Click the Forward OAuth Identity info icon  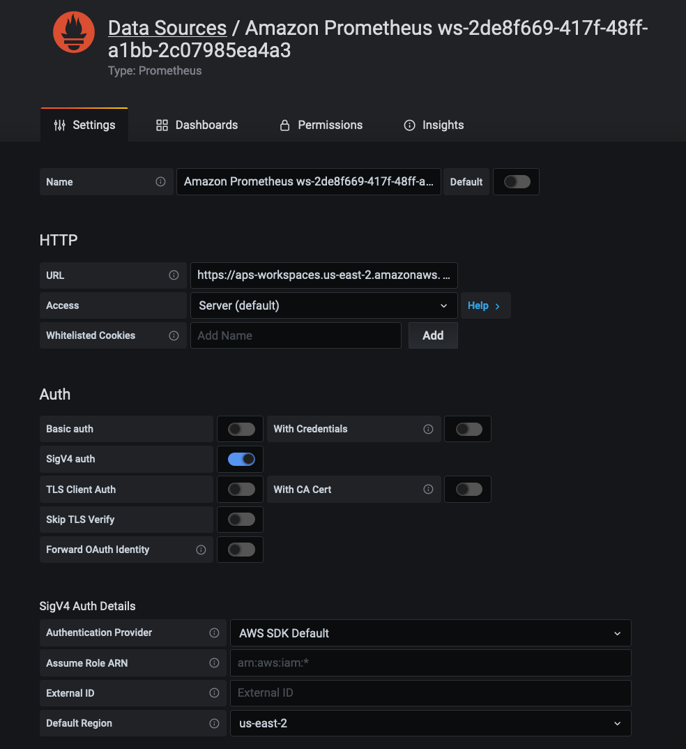201,550
